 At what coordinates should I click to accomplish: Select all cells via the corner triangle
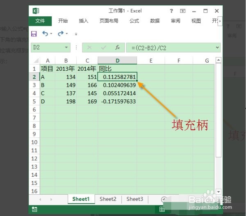click(x=36, y=61)
